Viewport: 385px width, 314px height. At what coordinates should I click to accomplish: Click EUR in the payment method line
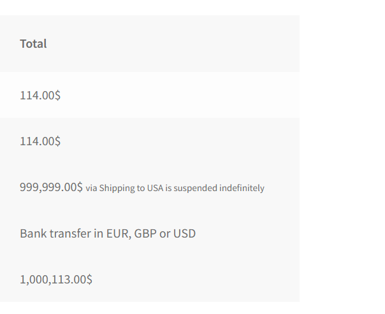(x=117, y=234)
